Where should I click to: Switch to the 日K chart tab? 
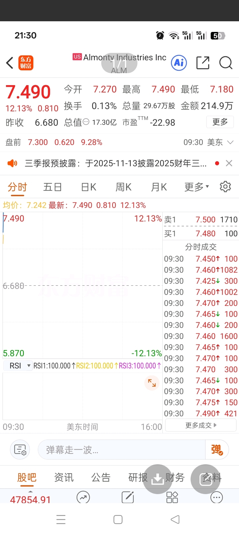pyautogui.click(x=89, y=187)
